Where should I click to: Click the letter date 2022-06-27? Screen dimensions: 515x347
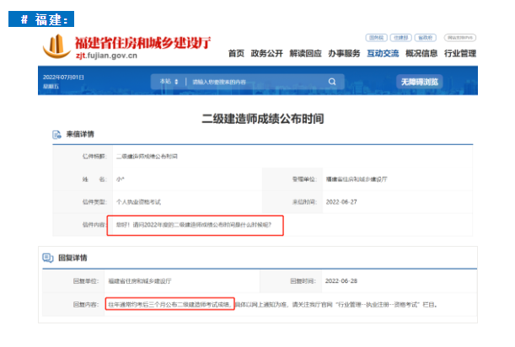tap(341, 202)
